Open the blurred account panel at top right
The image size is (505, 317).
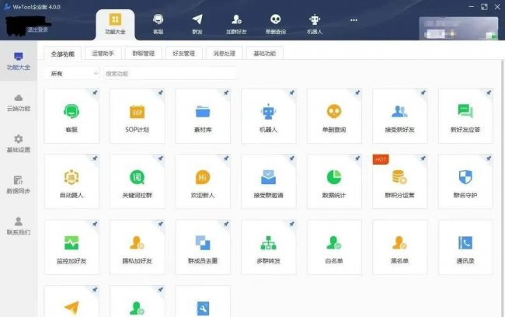(x=458, y=28)
